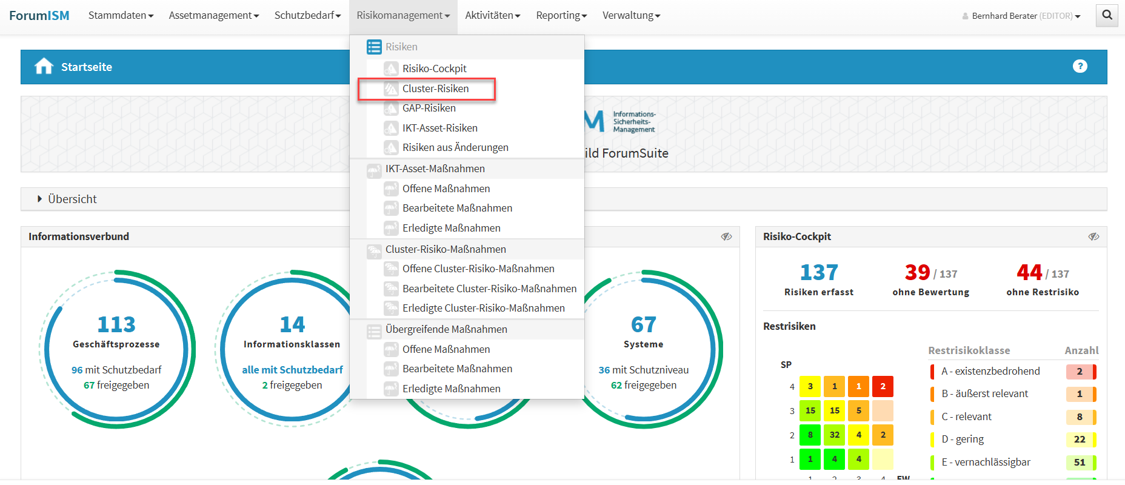Screen dimensions: 1125x485
Task: Open the Bernhard Berater user dropdown
Action: pyautogui.click(x=1021, y=16)
